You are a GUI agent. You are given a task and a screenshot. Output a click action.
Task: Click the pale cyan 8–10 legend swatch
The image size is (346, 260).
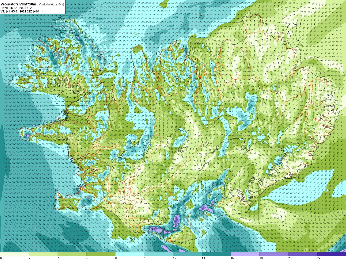[130, 254]
